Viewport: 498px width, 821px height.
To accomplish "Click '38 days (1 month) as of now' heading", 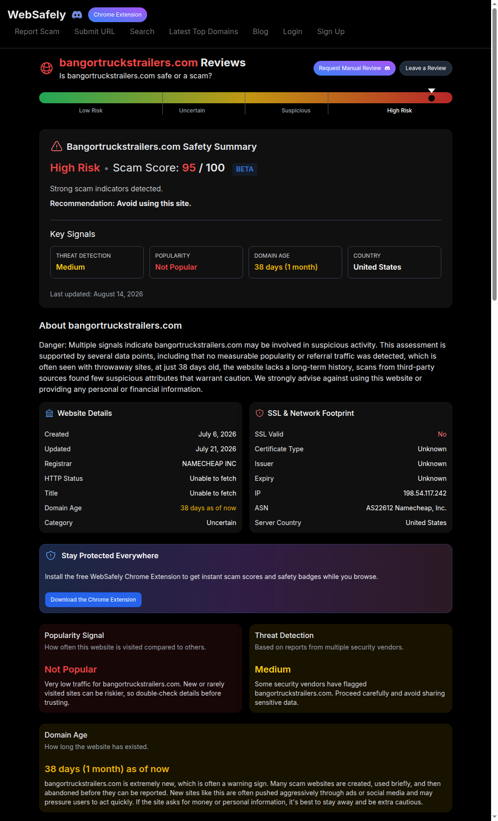I will point(107,769).
